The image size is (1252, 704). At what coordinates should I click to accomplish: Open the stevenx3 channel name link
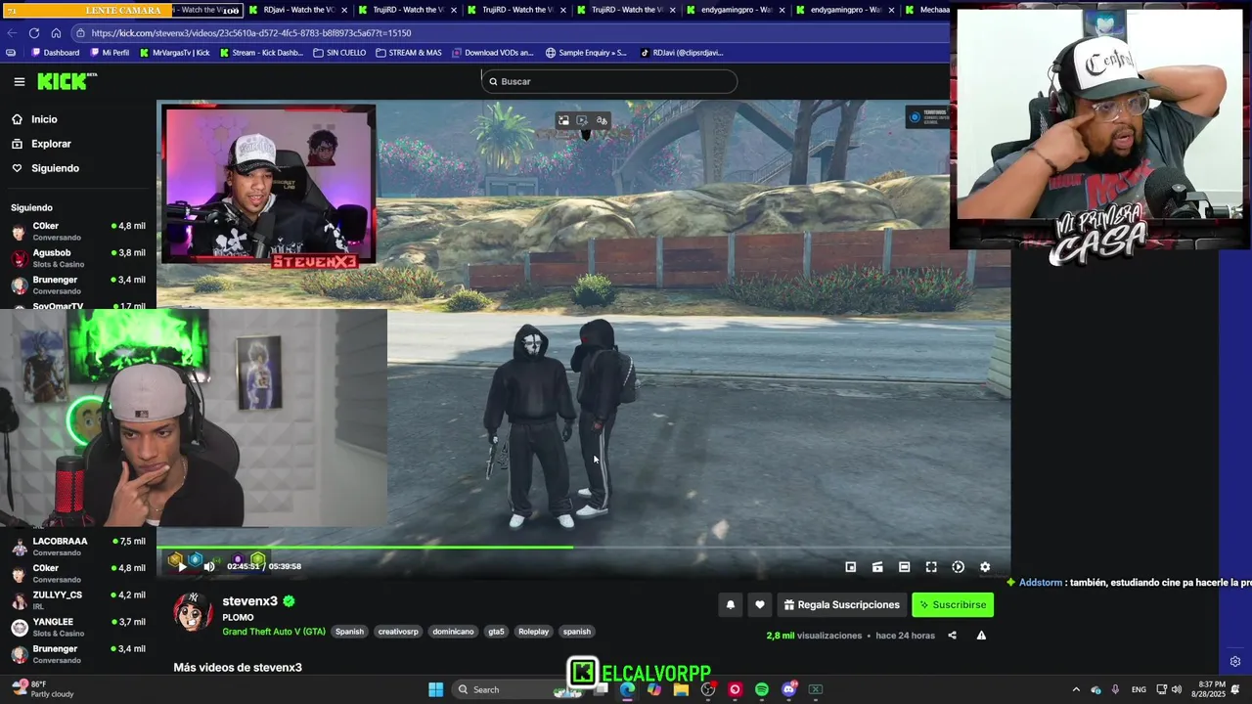(x=250, y=601)
